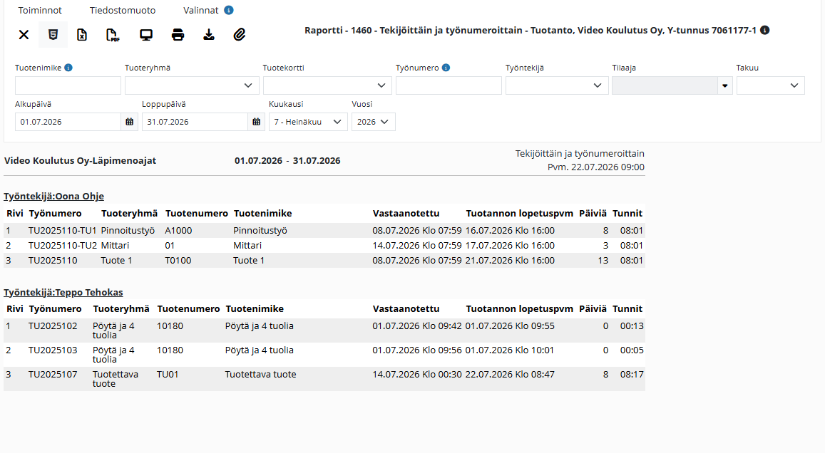Screen dimensions: 825x453
Task: Select the HTML file format icon
Action: point(53,35)
